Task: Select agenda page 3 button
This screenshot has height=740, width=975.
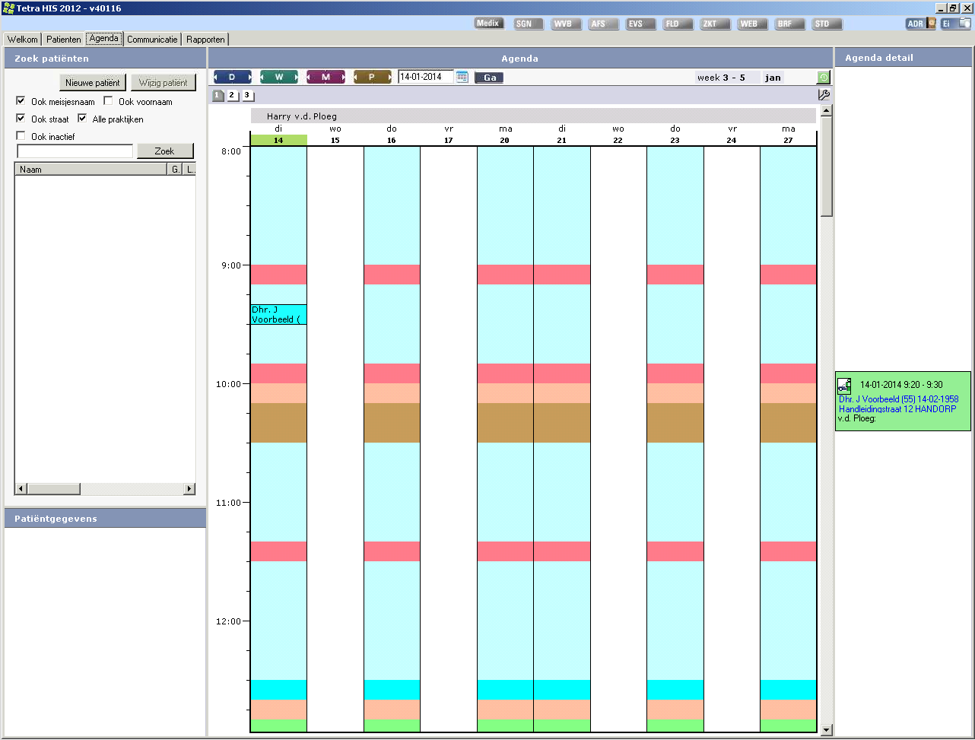Action: pos(247,95)
